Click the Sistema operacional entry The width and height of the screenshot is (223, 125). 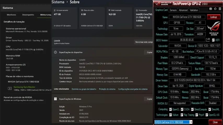tap(26, 30)
